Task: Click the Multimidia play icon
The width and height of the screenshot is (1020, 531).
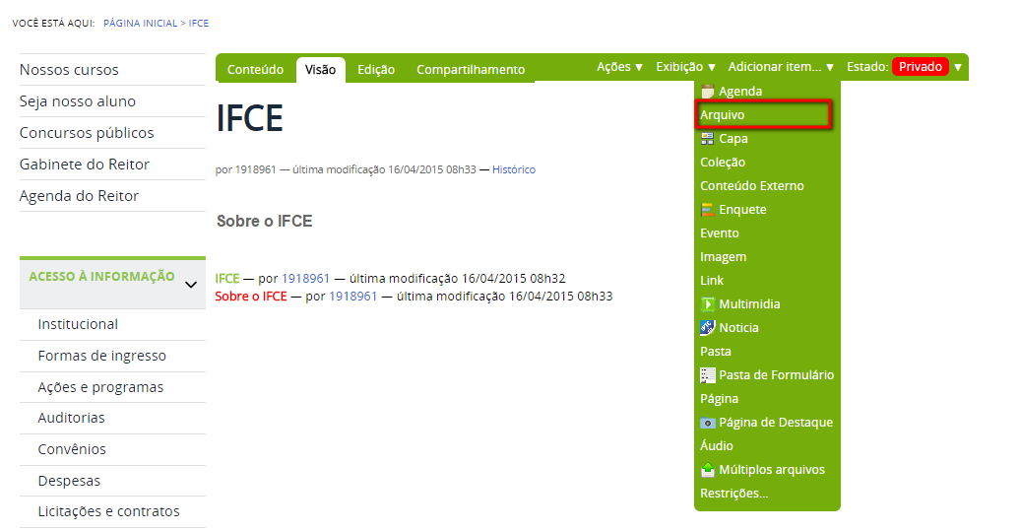Action: click(707, 303)
